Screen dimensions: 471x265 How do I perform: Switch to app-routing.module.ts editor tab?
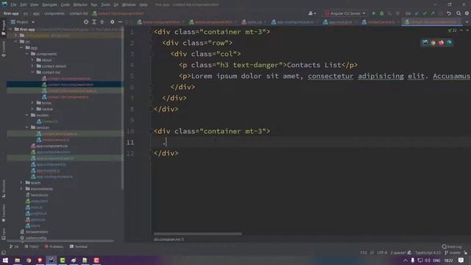click(294, 22)
